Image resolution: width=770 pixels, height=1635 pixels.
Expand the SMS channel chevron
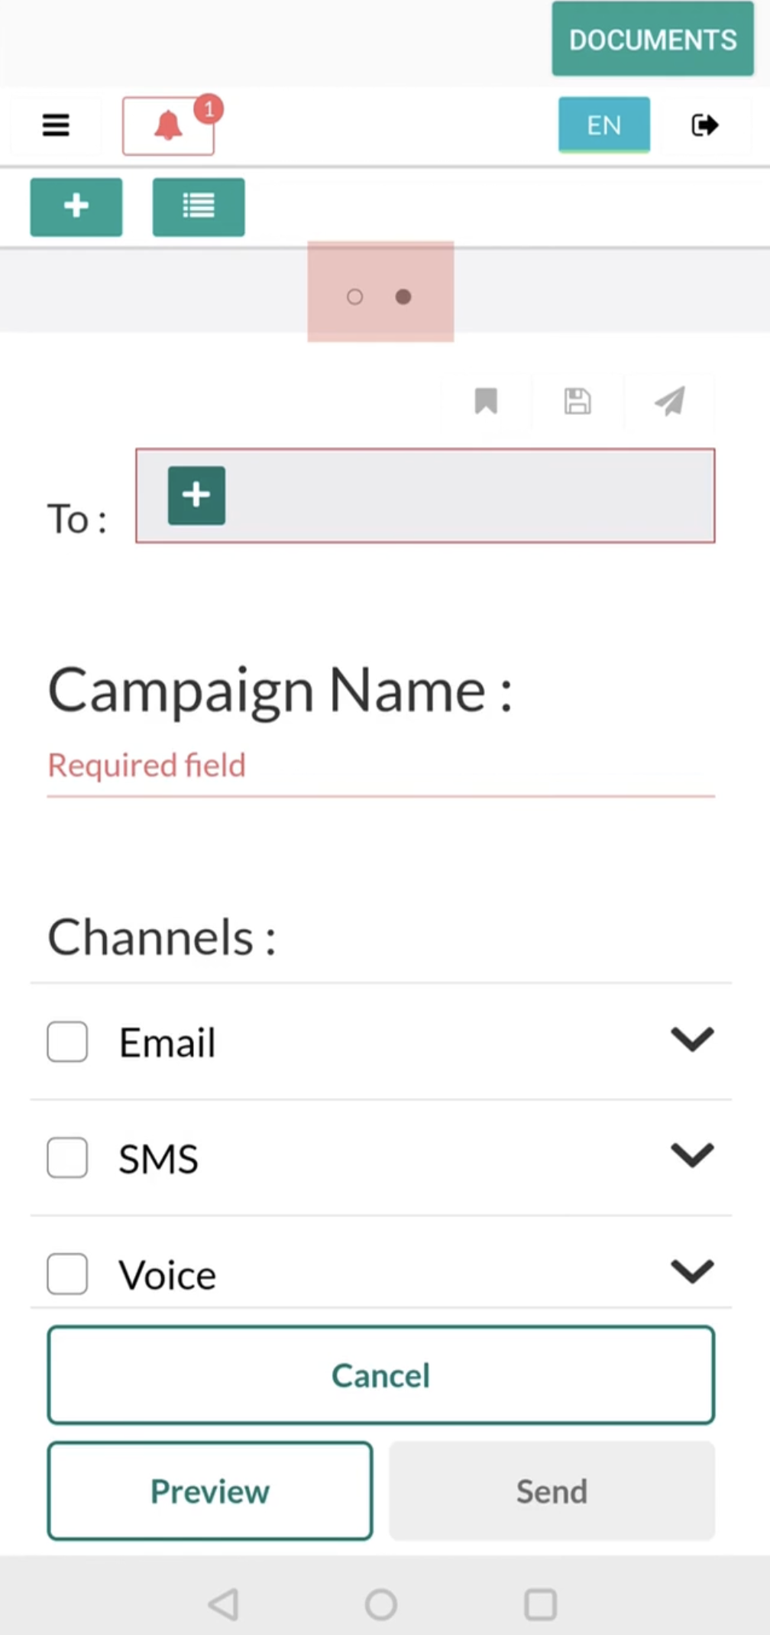pos(692,1155)
